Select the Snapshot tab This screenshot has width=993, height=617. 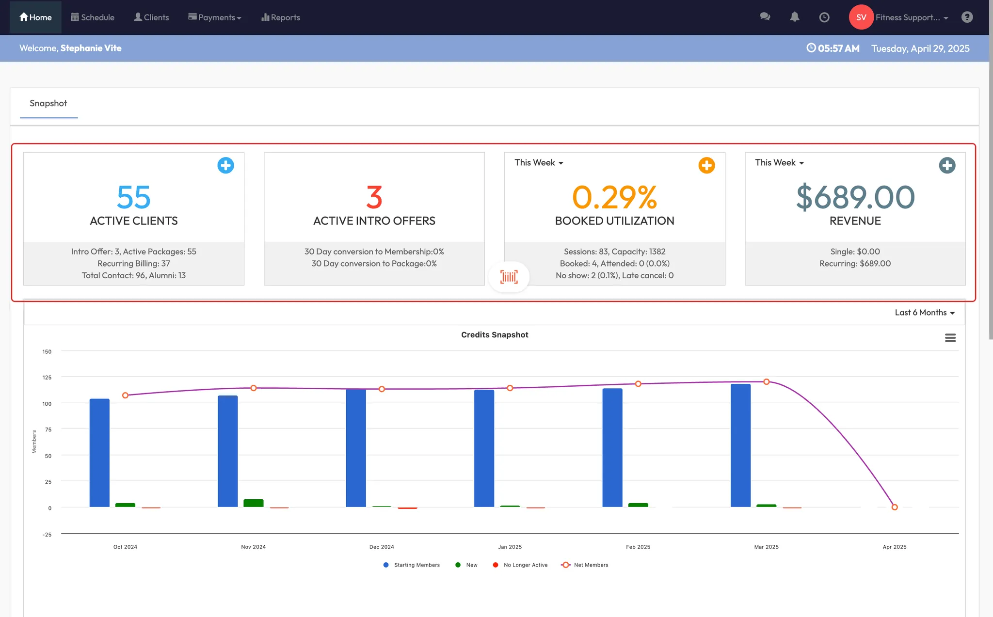(x=48, y=103)
